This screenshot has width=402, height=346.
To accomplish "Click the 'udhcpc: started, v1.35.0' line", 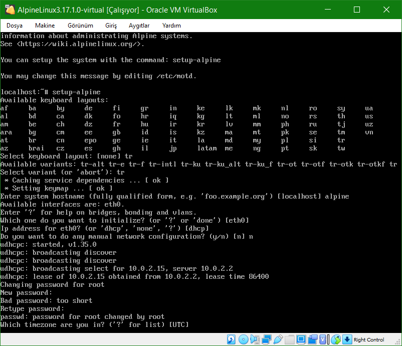I will [49, 244].
